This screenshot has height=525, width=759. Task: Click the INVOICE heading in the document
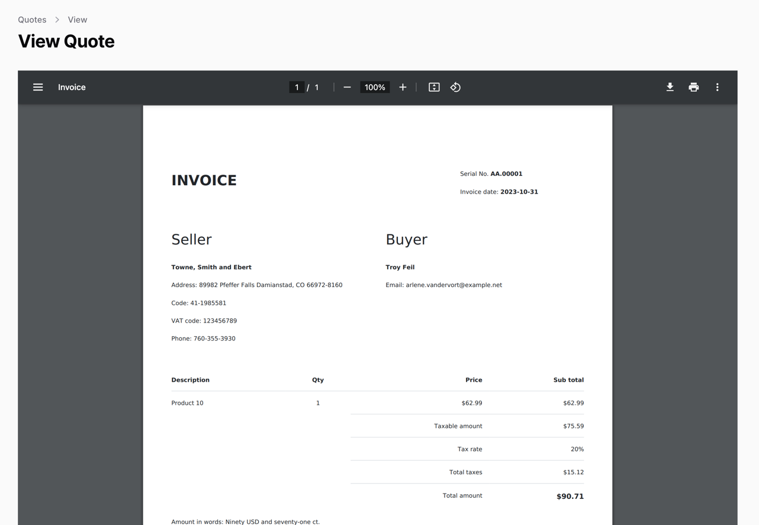(x=204, y=181)
